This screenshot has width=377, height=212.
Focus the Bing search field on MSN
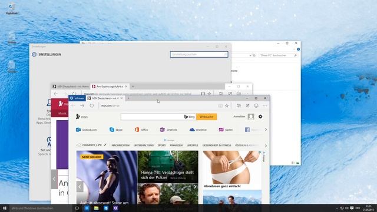(x=153, y=117)
